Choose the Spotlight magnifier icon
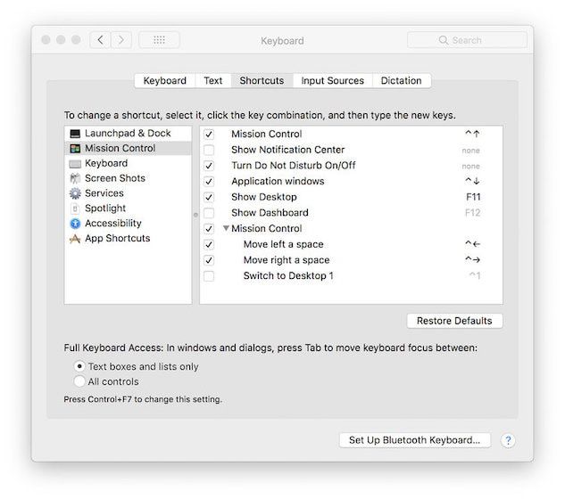 coord(75,209)
